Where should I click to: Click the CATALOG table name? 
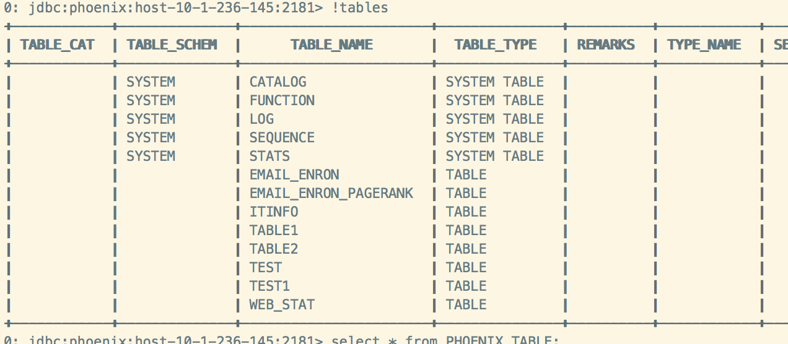pos(278,82)
